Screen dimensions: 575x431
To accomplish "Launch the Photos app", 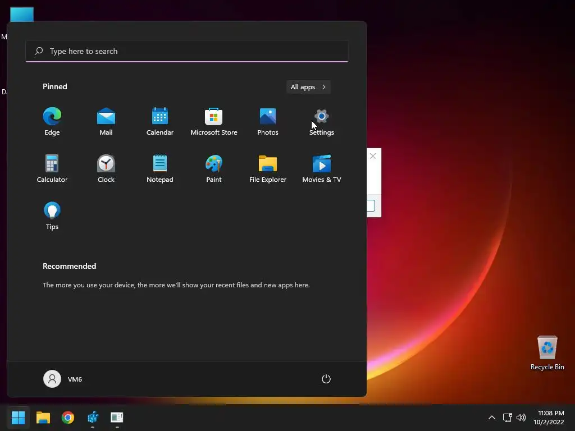I will pyautogui.click(x=268, y=122).
